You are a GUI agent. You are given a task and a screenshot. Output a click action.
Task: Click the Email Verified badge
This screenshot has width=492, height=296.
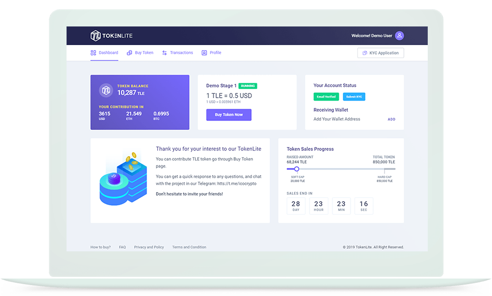click(x=326, y=97)
